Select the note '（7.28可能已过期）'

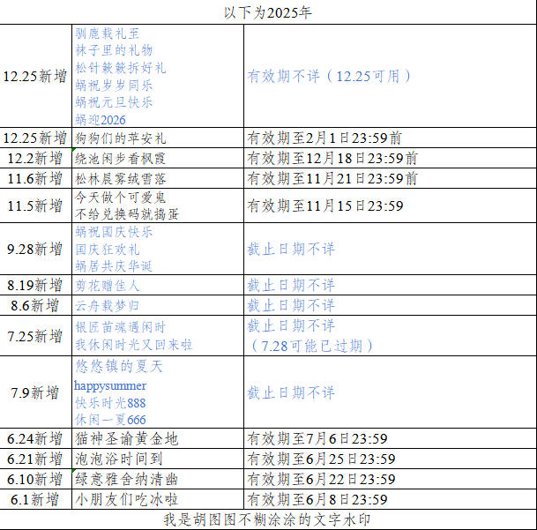tap(310, 346)
